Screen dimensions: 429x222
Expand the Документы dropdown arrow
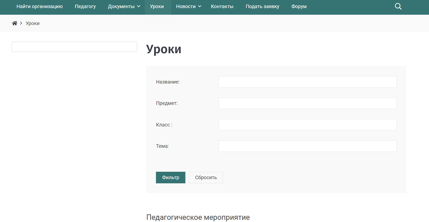[139, 6]
